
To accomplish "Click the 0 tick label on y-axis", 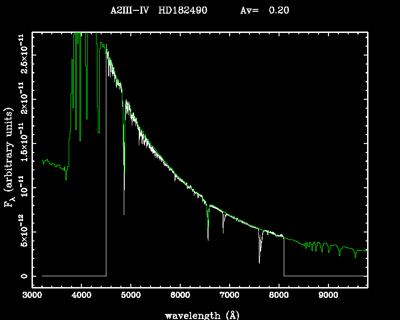I will 22,276.
